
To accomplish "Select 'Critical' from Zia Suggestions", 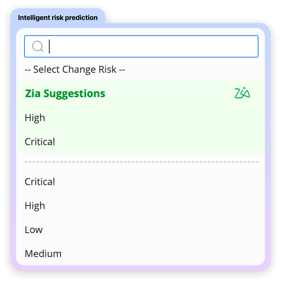I will pos(40,142).
